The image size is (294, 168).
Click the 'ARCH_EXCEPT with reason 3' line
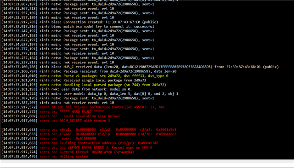[x=56, y=121]
